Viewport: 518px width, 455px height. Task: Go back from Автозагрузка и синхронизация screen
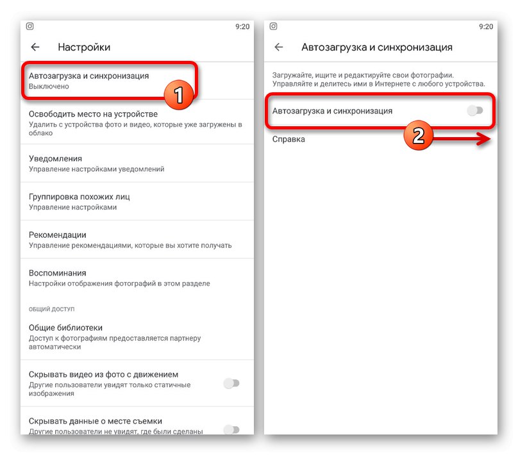click(279, 47)
